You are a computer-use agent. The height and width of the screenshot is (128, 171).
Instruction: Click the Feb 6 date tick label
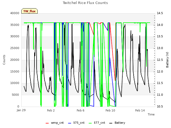[x=80, y=110]
